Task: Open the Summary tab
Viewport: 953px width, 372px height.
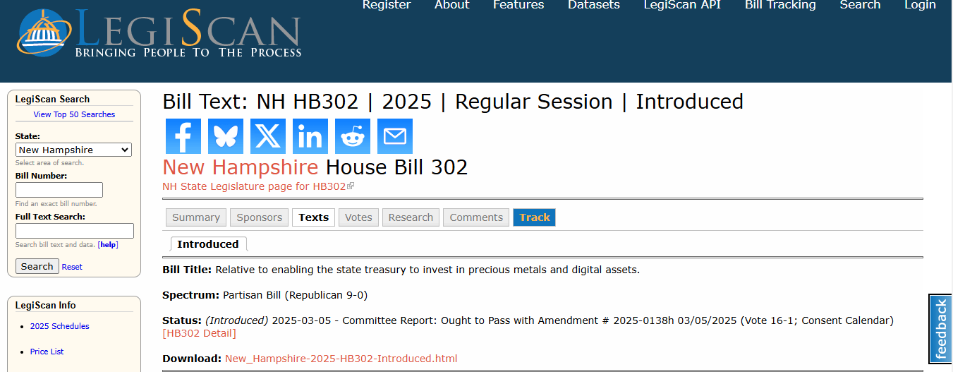Action: [196, 217]
